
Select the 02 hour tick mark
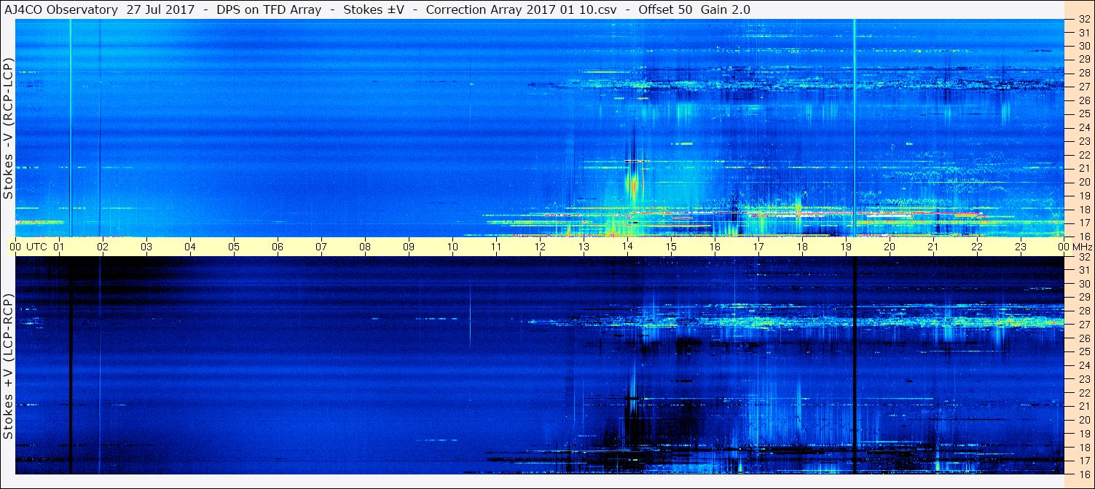(103, 247)
